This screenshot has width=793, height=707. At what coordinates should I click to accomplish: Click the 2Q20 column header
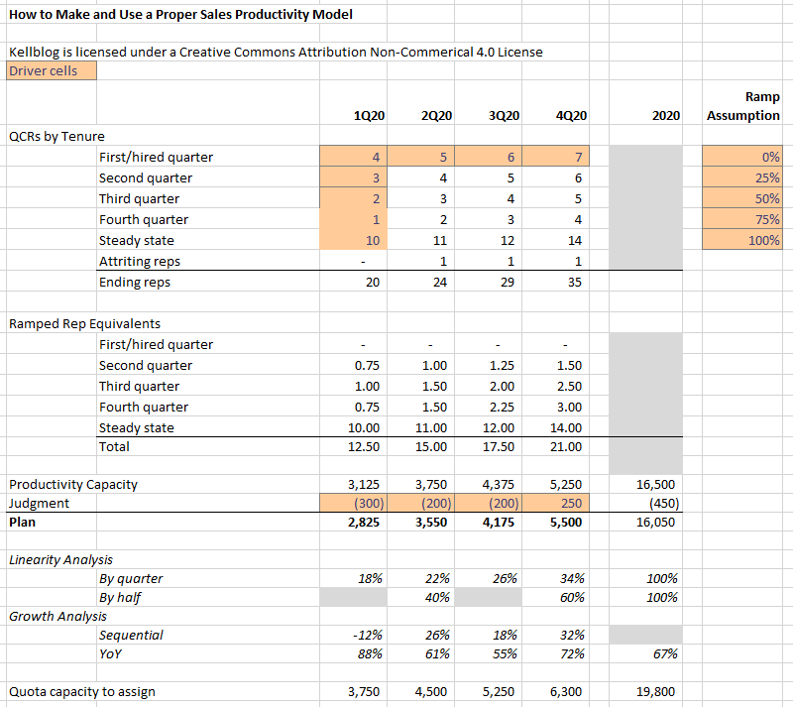(435, 116)
